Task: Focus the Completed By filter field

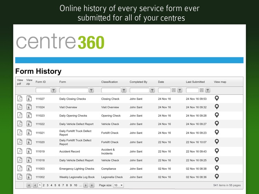Action: pyautogui.click(x=140, y=90)
